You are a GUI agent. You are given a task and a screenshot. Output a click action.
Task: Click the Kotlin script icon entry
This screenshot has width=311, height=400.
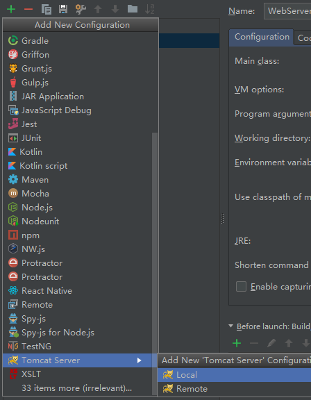click(x=12, y=166)
